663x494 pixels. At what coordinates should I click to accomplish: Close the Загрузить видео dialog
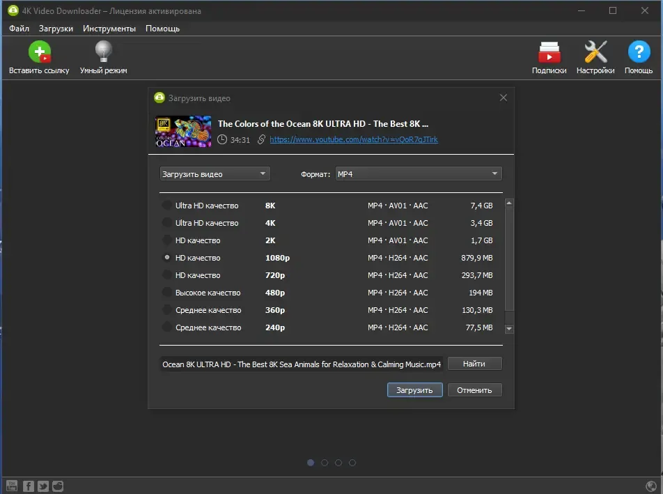click(x=503, y=98)
